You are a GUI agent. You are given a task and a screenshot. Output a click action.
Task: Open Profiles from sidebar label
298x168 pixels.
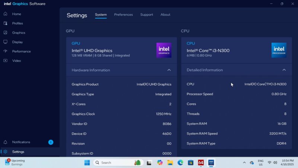18,23
